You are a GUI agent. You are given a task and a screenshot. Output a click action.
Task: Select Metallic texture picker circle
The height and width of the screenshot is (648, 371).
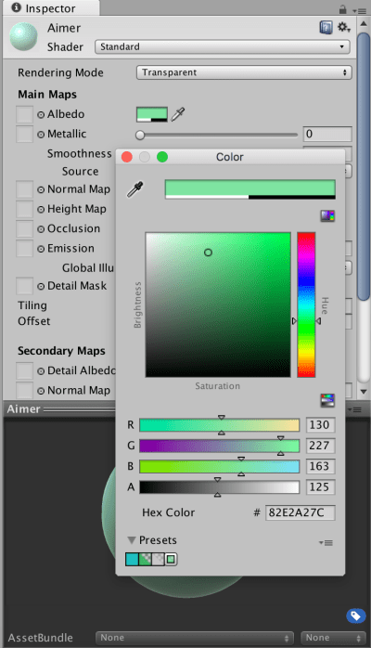tap(41, 135)
